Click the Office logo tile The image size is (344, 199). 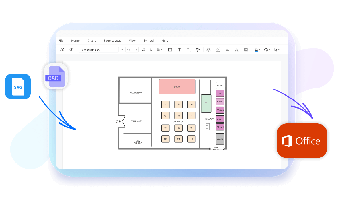[x=302, y=141]
